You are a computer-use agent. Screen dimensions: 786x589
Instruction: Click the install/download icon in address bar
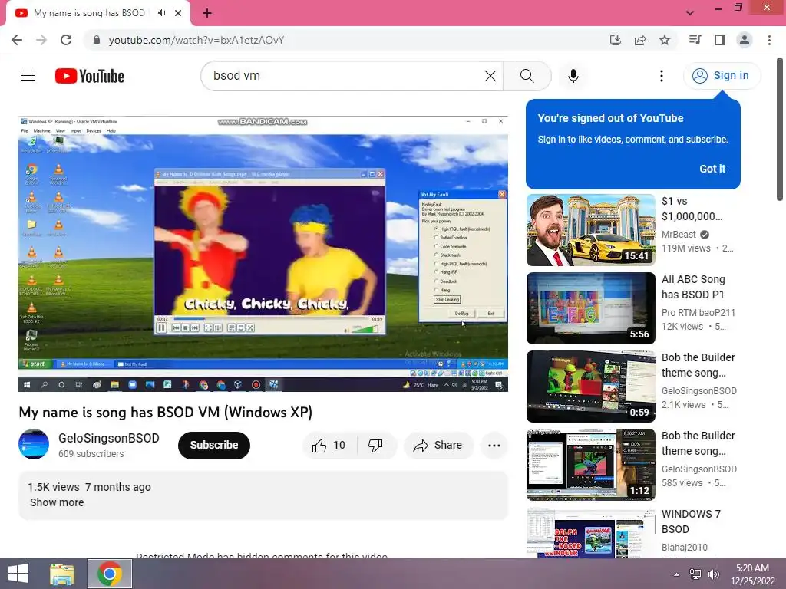(616, 40)
